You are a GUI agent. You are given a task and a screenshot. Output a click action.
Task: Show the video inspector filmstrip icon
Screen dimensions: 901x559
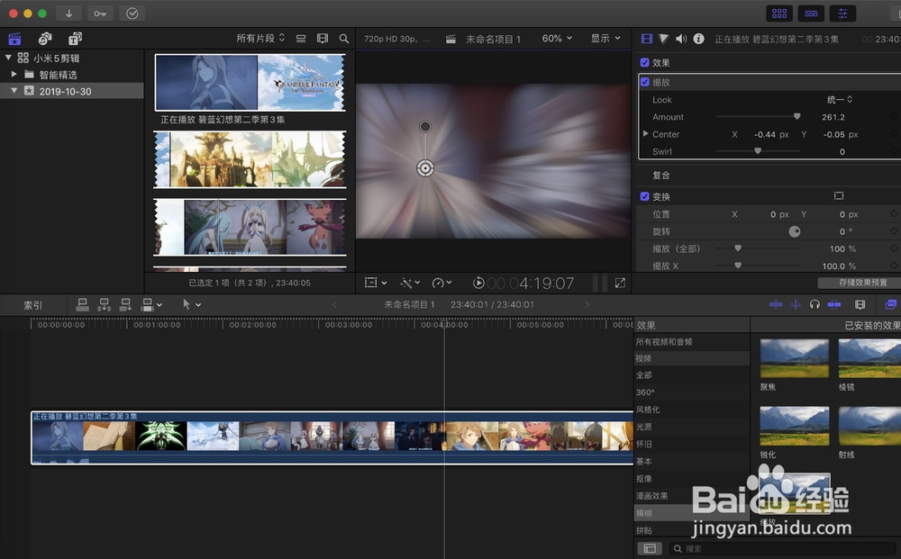(646, 39)
